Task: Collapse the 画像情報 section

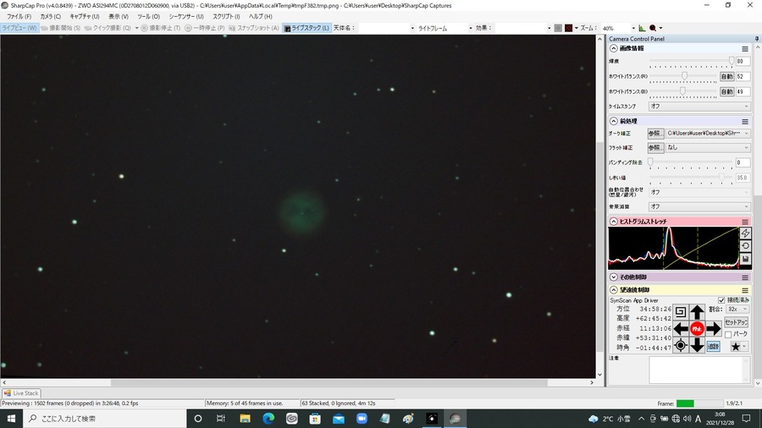Action: point(613,48)
